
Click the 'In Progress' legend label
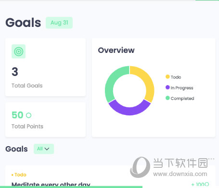point(182,88)
